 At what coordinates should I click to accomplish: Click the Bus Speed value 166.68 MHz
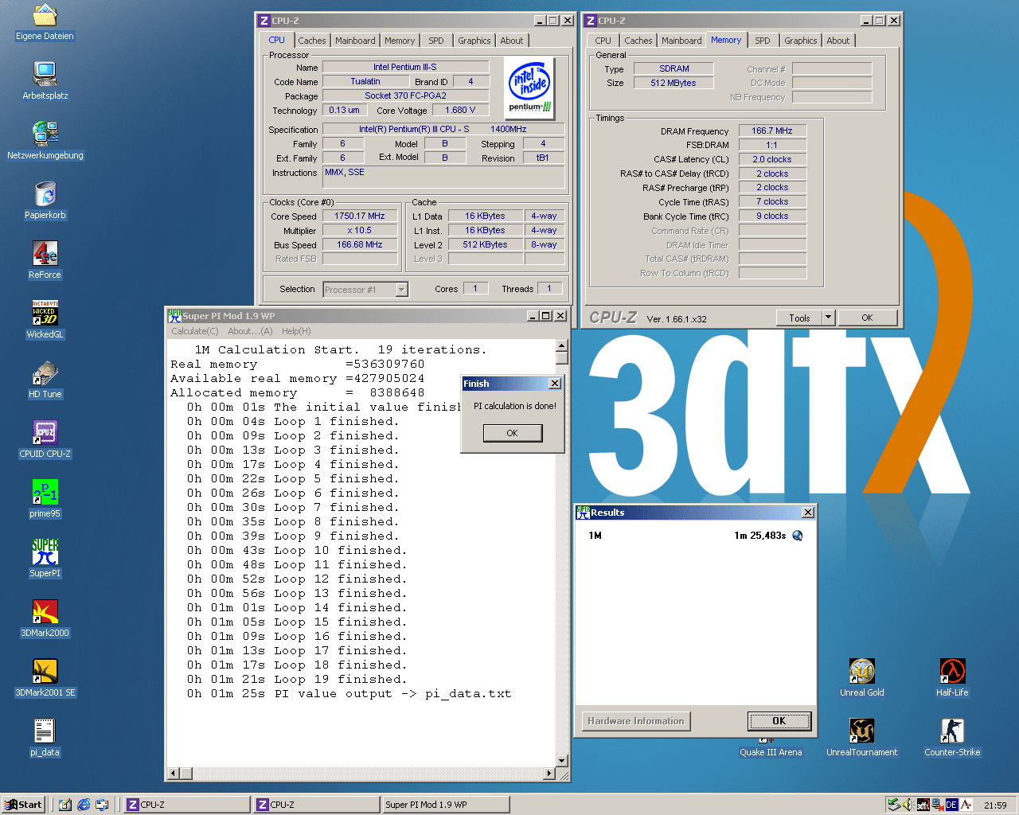tap(360, 244)
